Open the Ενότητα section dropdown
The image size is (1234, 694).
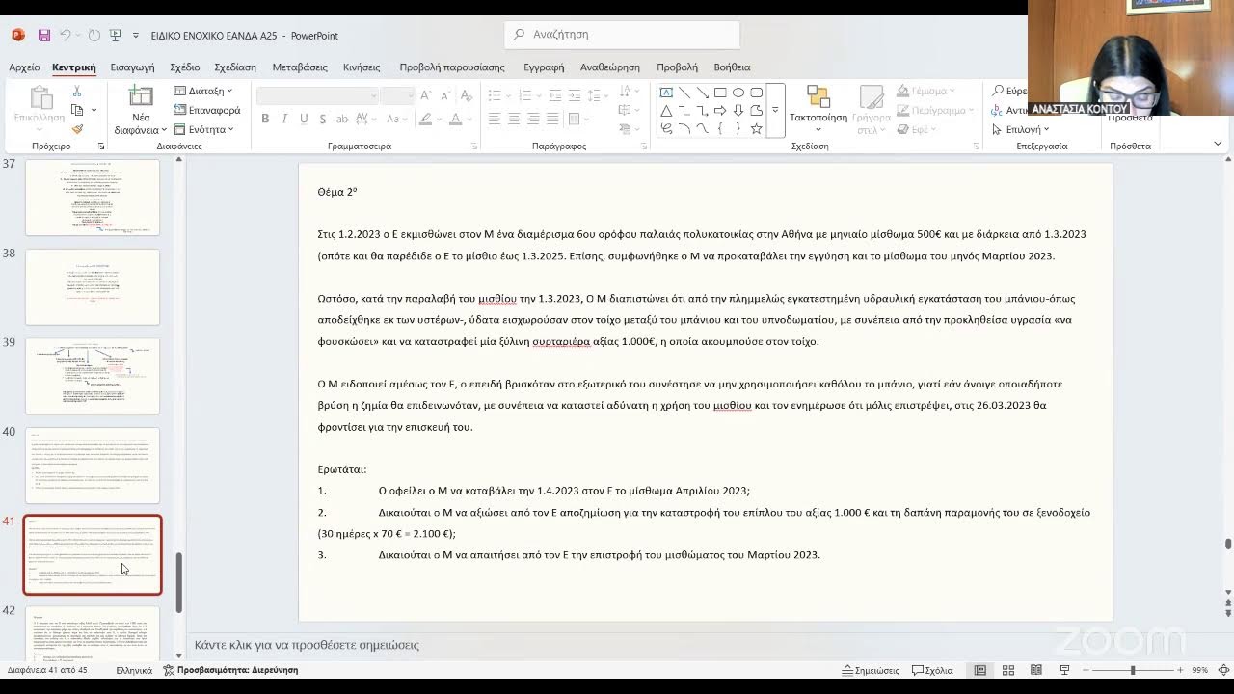(203, 129)
